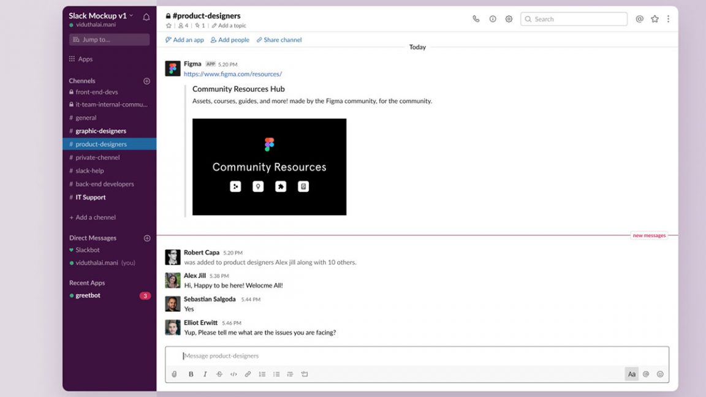This screenshot has width=706, height=397.
Task: Insert blockquote formatting
Action: (x=290, y=374)
